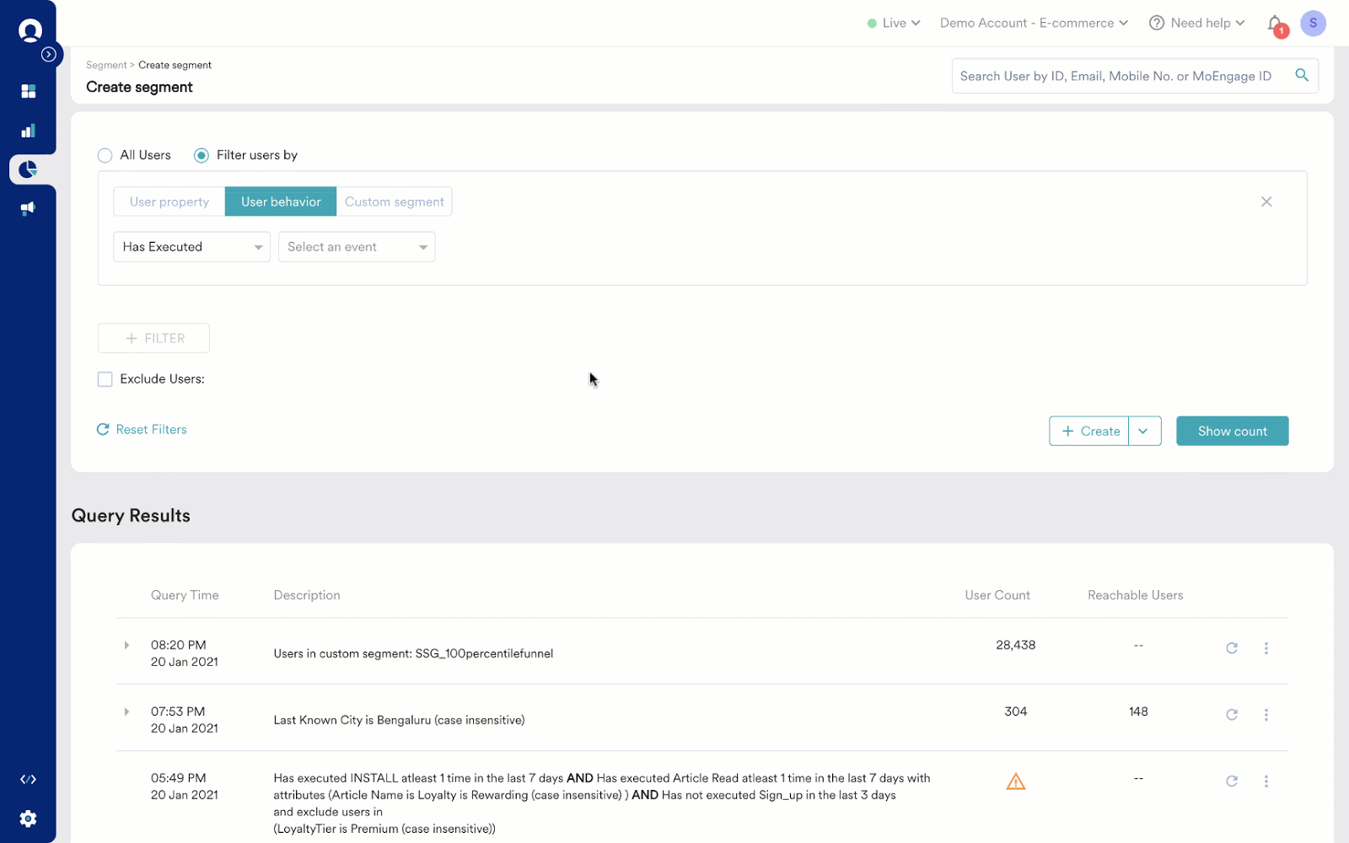
Task: Open the Select an event dropdown
Action: coord(357,247)
